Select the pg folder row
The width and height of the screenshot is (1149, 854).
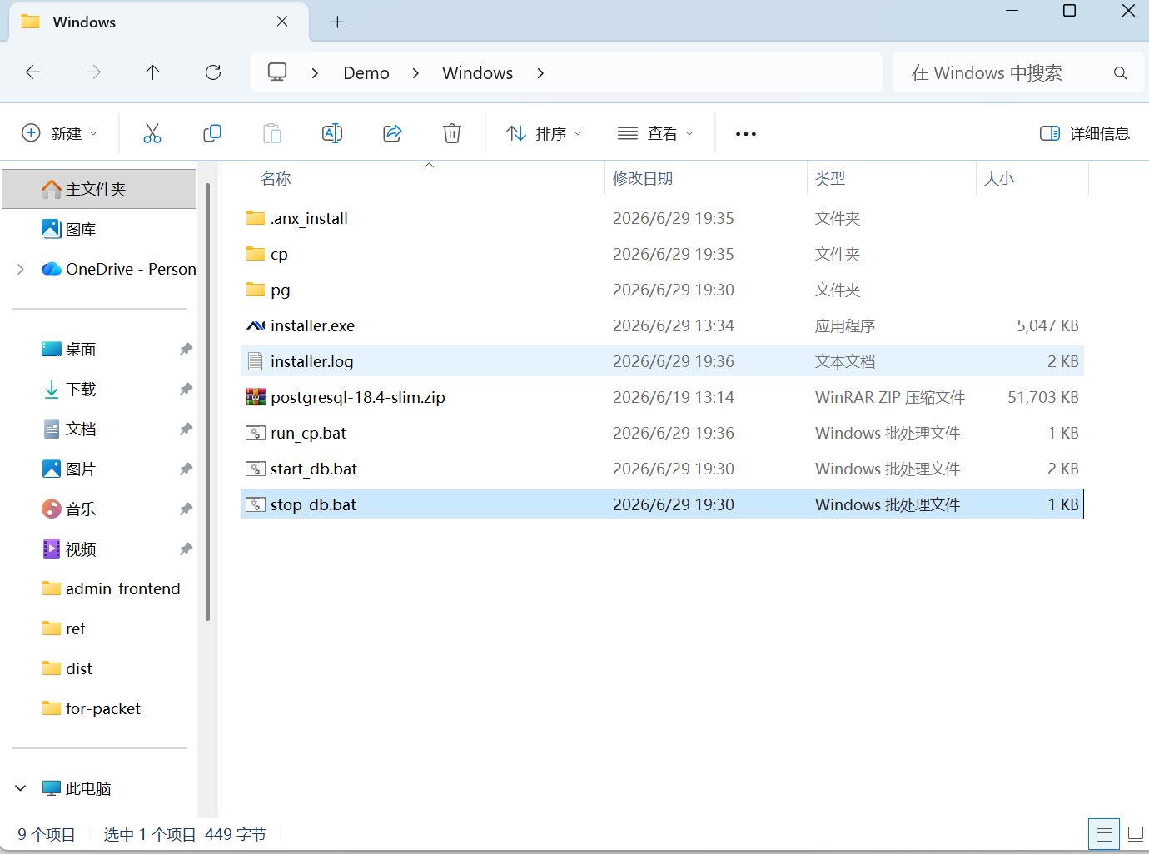coord(662,290)
